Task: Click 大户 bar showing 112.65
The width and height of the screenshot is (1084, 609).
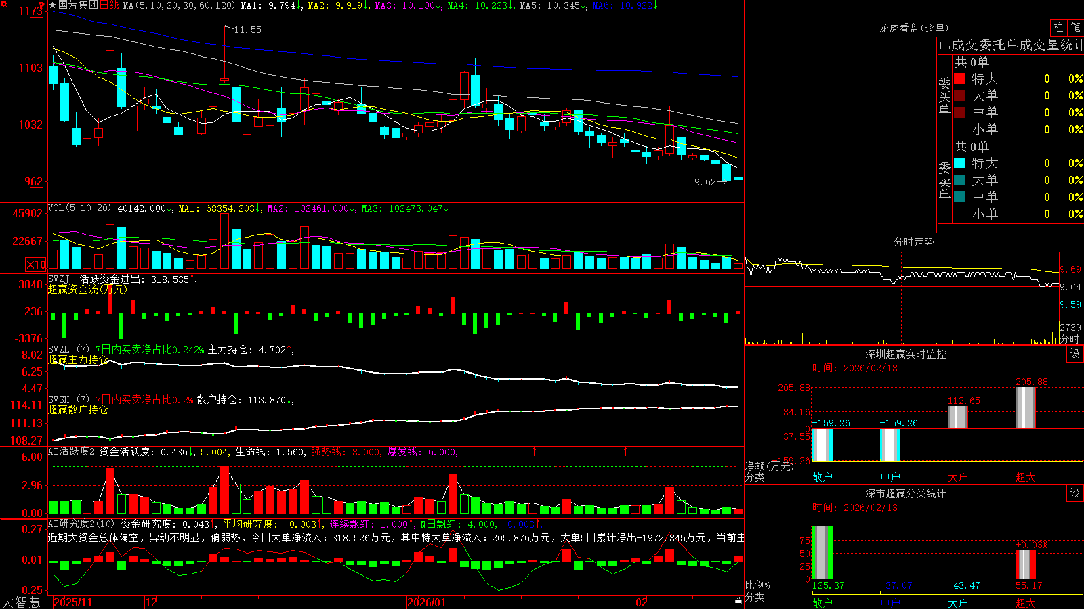Action: point(958,417)
